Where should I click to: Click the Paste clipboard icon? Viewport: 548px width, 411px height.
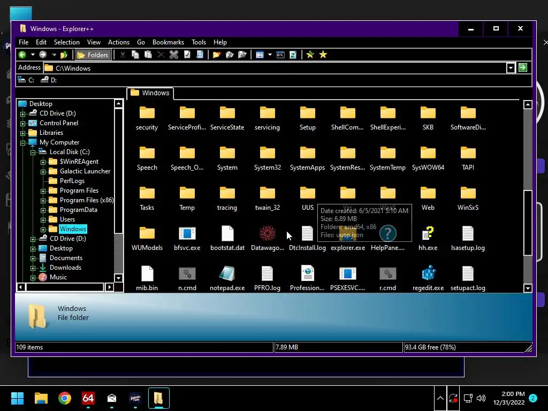point(148,55)
